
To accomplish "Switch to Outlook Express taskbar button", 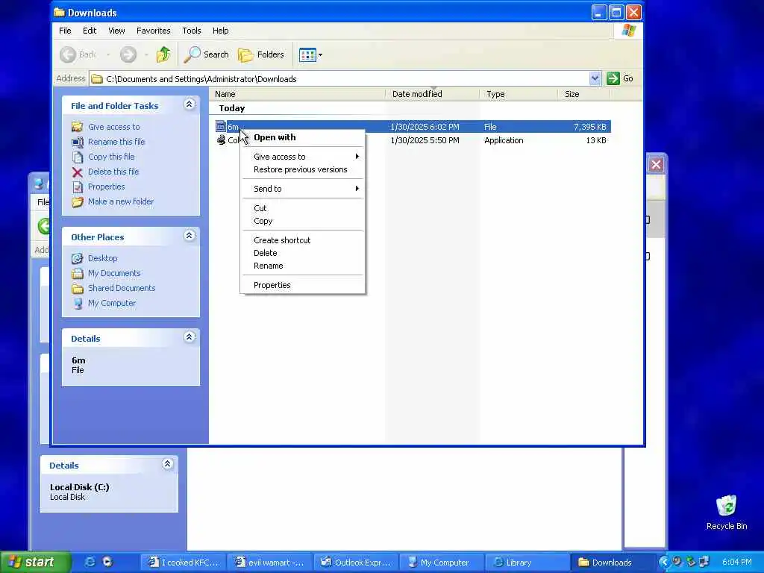I will tap(355, 563).
